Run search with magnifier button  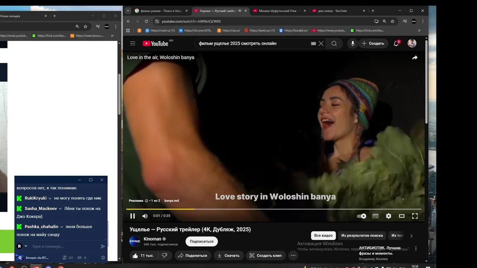(334, 44)
